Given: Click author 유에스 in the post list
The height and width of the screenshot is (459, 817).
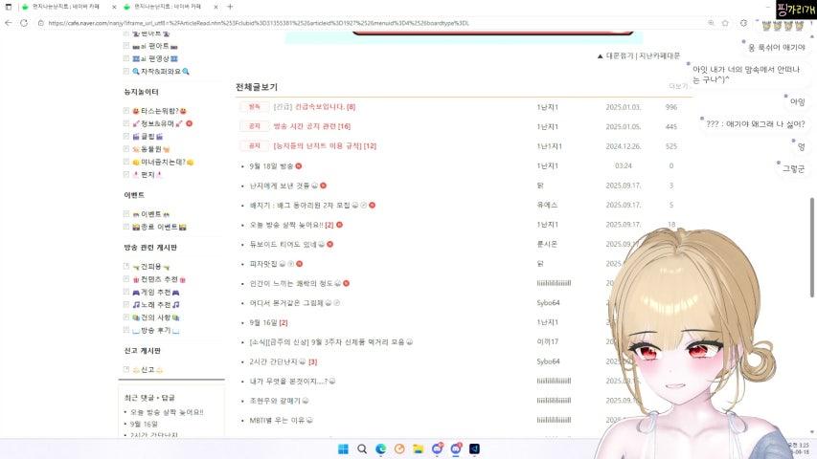Looking at the screenshot, I should click(x=547, y=205).
